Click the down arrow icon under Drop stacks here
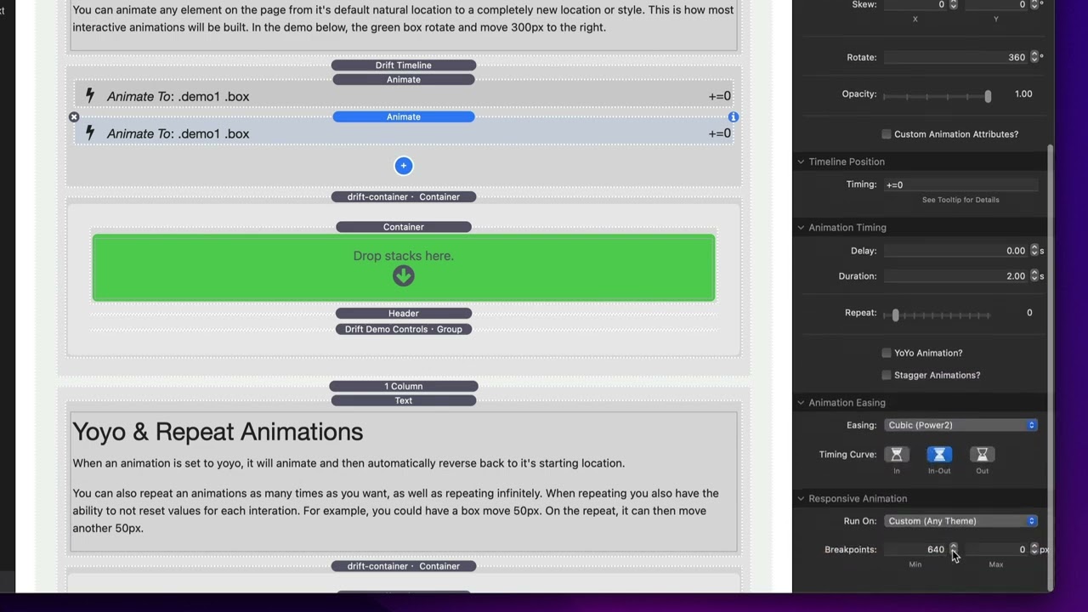The height and width of the screenshot is (612, 1088). [404, 275]
